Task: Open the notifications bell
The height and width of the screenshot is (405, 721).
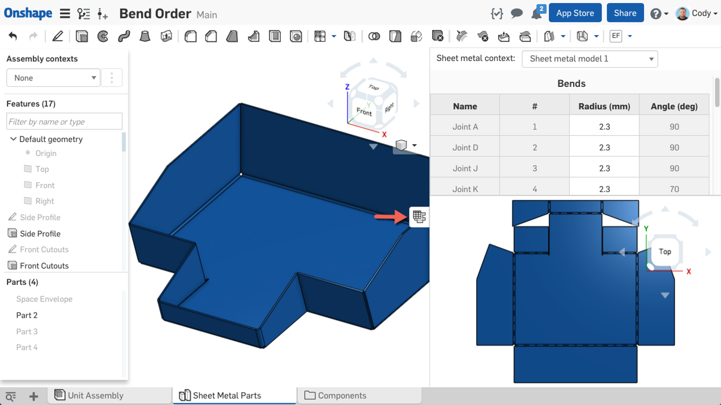Action: click(x=536, y=13)
